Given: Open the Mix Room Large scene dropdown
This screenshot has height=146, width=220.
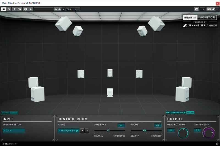Looking at the screenshot, I should point(68,131).
